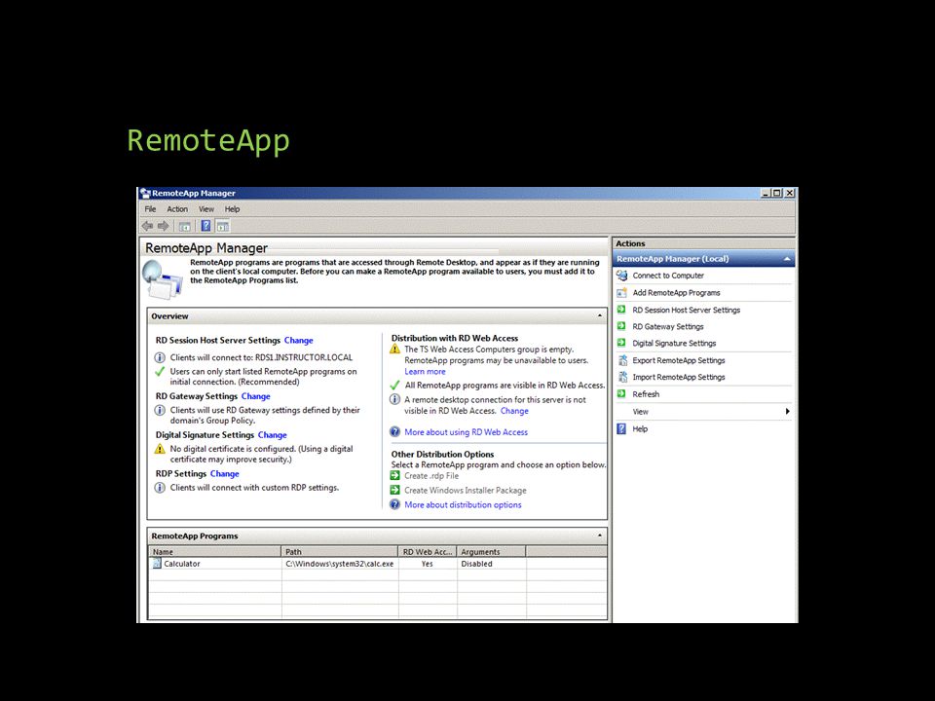Open the File menu
This screenshot has width=935, height=701.
[x=150, y=209]
